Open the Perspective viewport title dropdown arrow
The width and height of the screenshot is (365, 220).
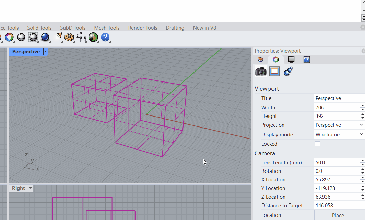(45, 51)
